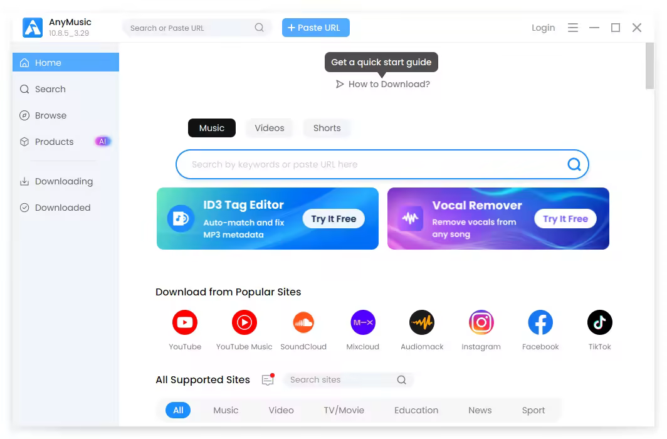The height and width of the screenshot is (439, 667).
Task: Click the site feedback message icon
Action: (x=268, y=379)
